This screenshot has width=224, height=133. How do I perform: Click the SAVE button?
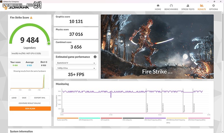click(24, 98)
